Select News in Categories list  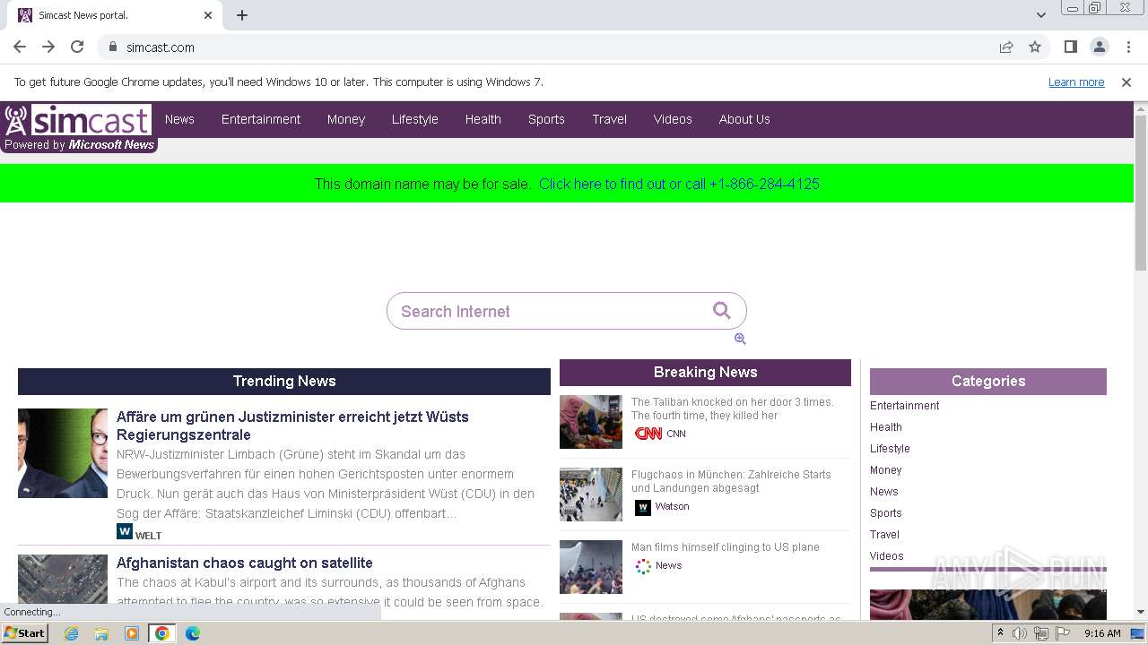pyautogui.click(x=884, y=492)
